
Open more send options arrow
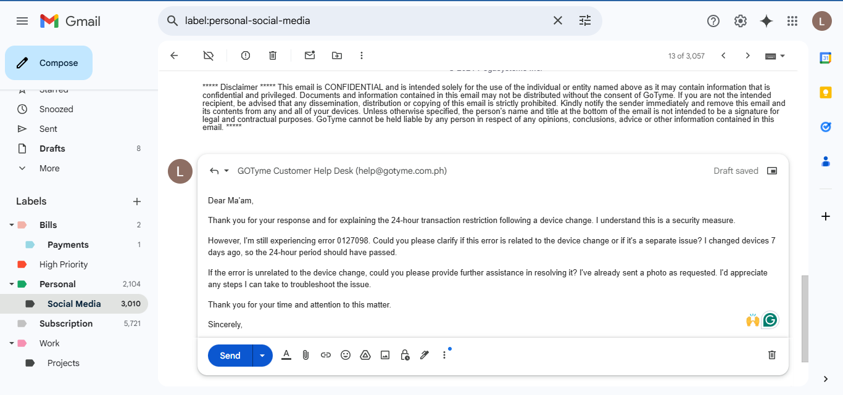[263, 356]
